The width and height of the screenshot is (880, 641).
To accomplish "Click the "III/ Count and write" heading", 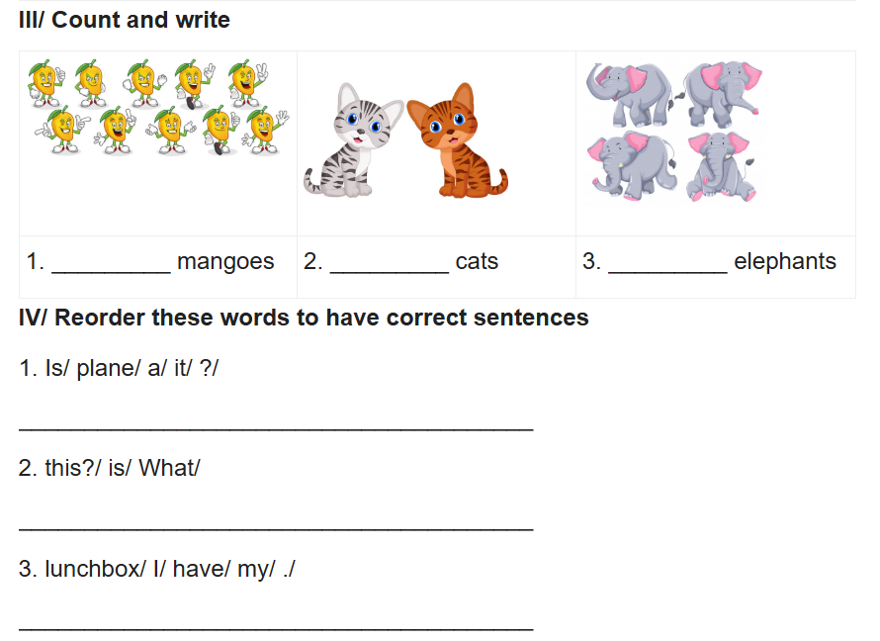I will click(x=125, y=20).
